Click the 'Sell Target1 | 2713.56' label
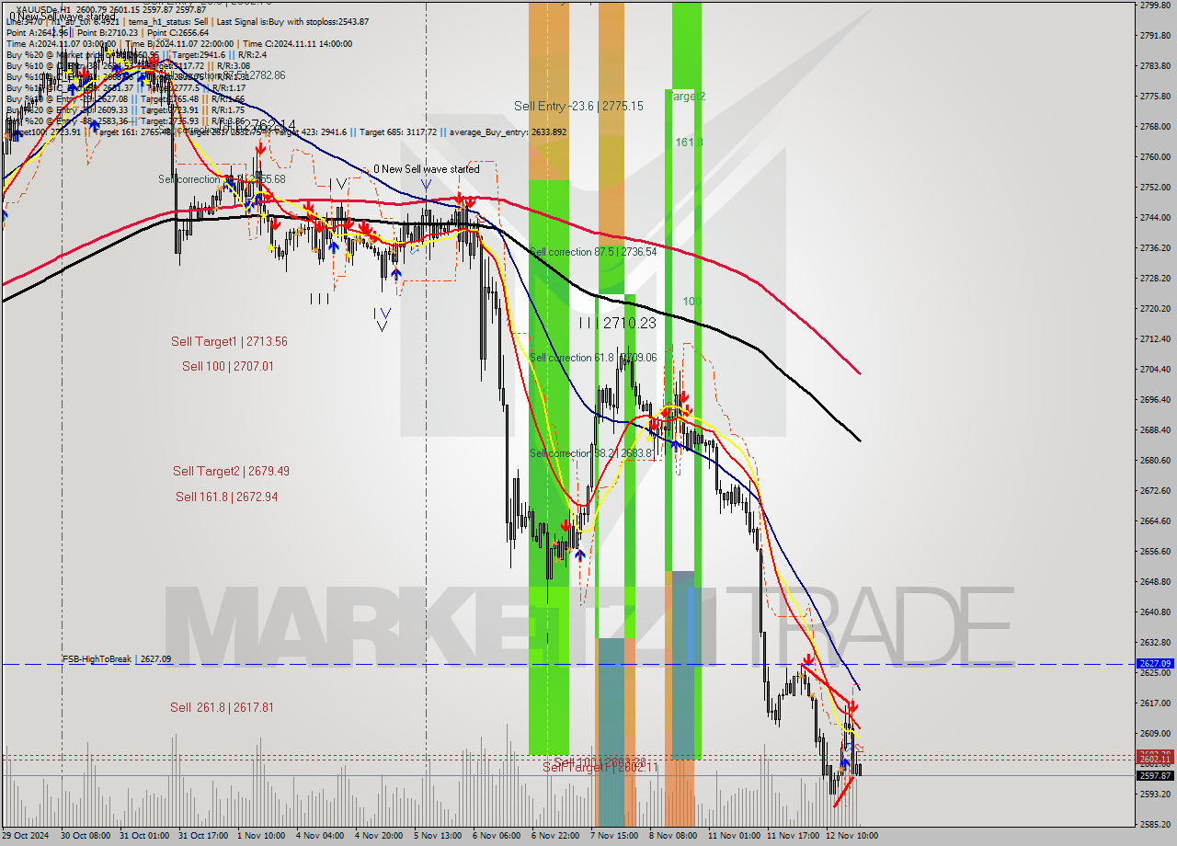The width and height of the screenshot is (1177, 846). coord(229,341)
